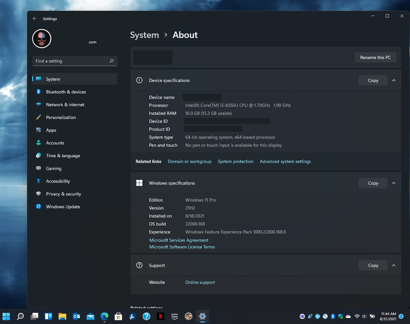Collapse the Windows specifications section
Viewport: 410px width, 324px height.
pyautogui.click(x=394, y=183)
